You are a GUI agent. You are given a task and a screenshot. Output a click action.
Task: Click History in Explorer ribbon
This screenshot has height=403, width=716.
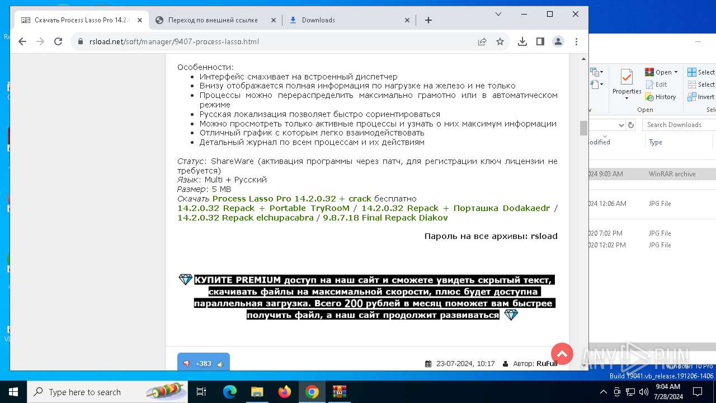[x=661, y=97]
